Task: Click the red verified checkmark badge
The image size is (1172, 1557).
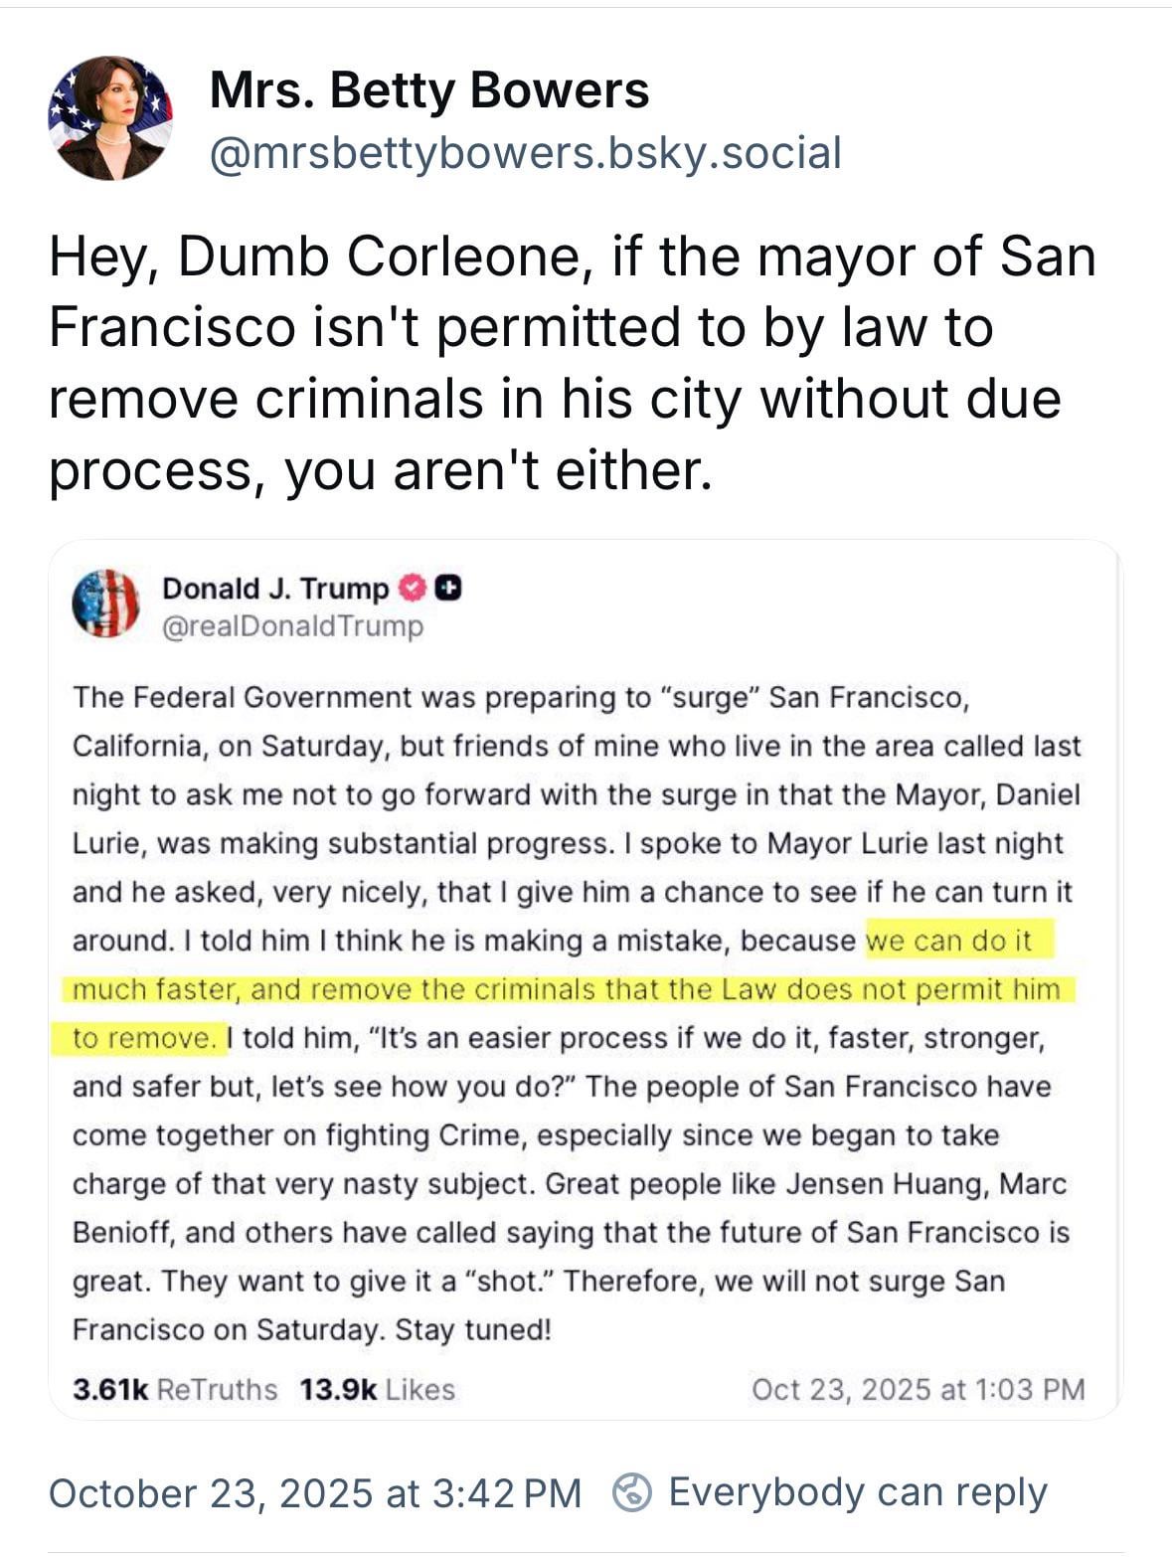Action: point(411,589)
